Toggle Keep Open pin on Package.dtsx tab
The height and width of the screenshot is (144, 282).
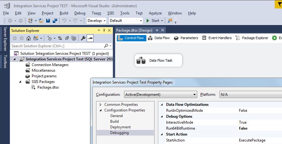coord(157,30)
